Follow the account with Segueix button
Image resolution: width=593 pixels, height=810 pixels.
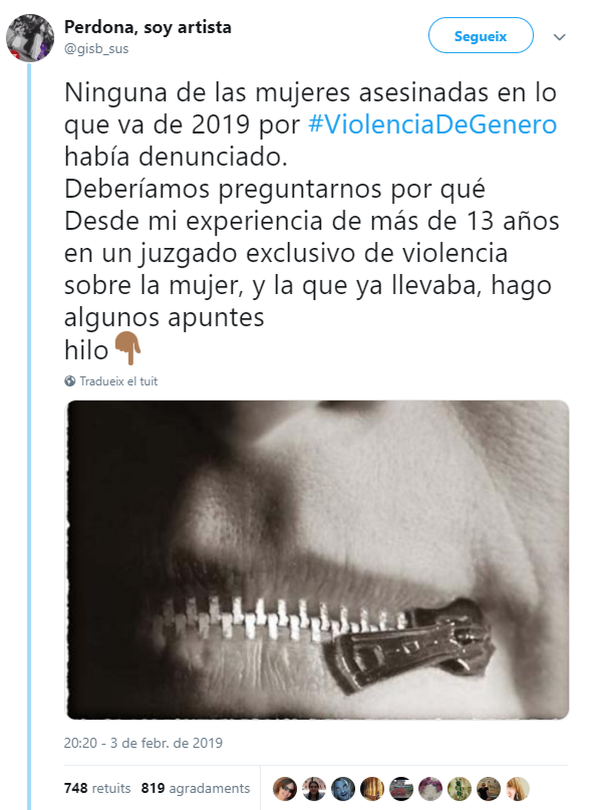pos(481,36)
